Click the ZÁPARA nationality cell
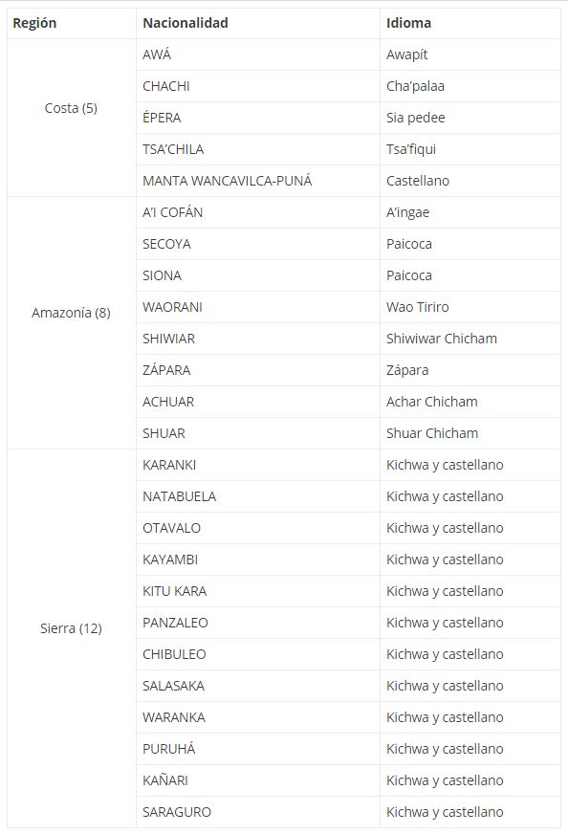 point(258,370)
